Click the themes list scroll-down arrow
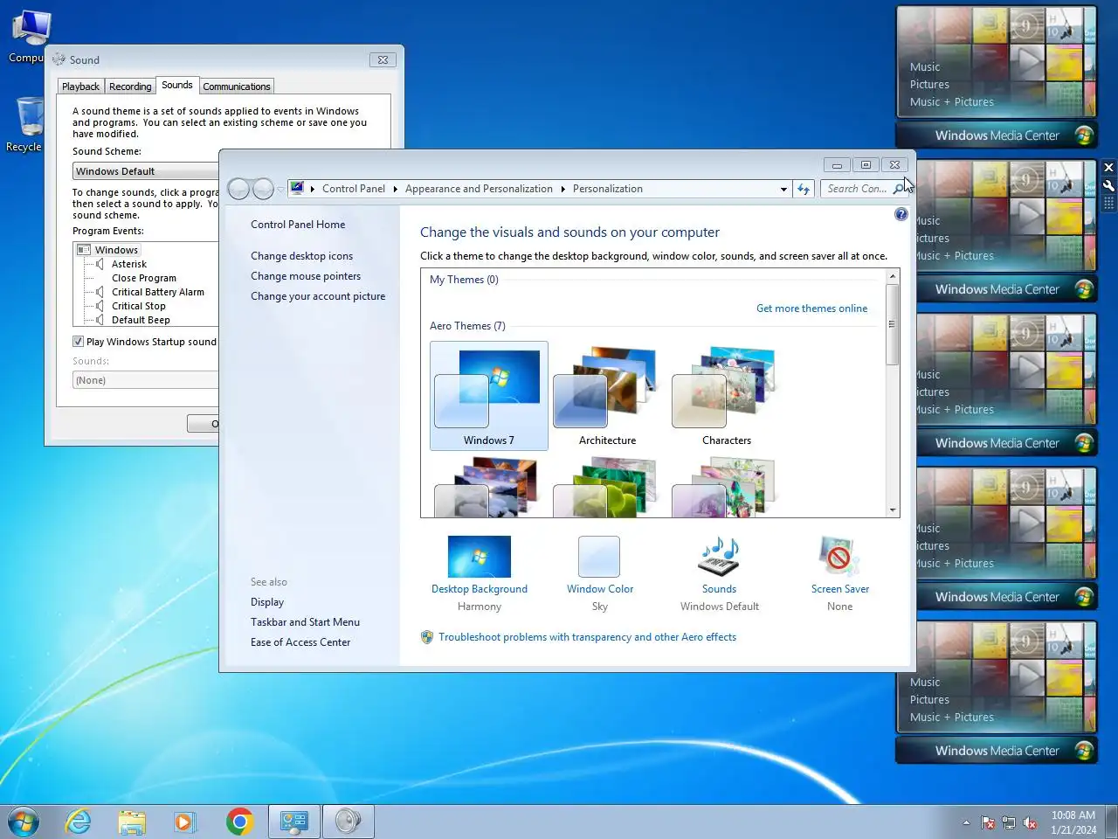The height and width of the screenshot is (839, 1118). [892, 510]
